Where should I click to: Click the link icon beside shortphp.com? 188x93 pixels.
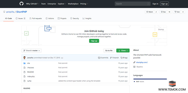tap(134, 62)
